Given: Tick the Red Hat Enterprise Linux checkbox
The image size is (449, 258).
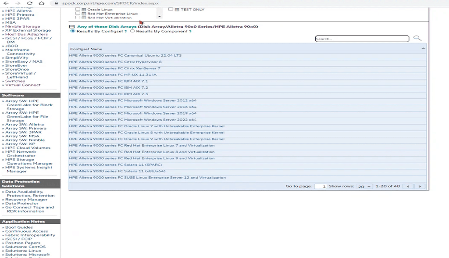Looking at the screenshot, I should tap(78, 14).
